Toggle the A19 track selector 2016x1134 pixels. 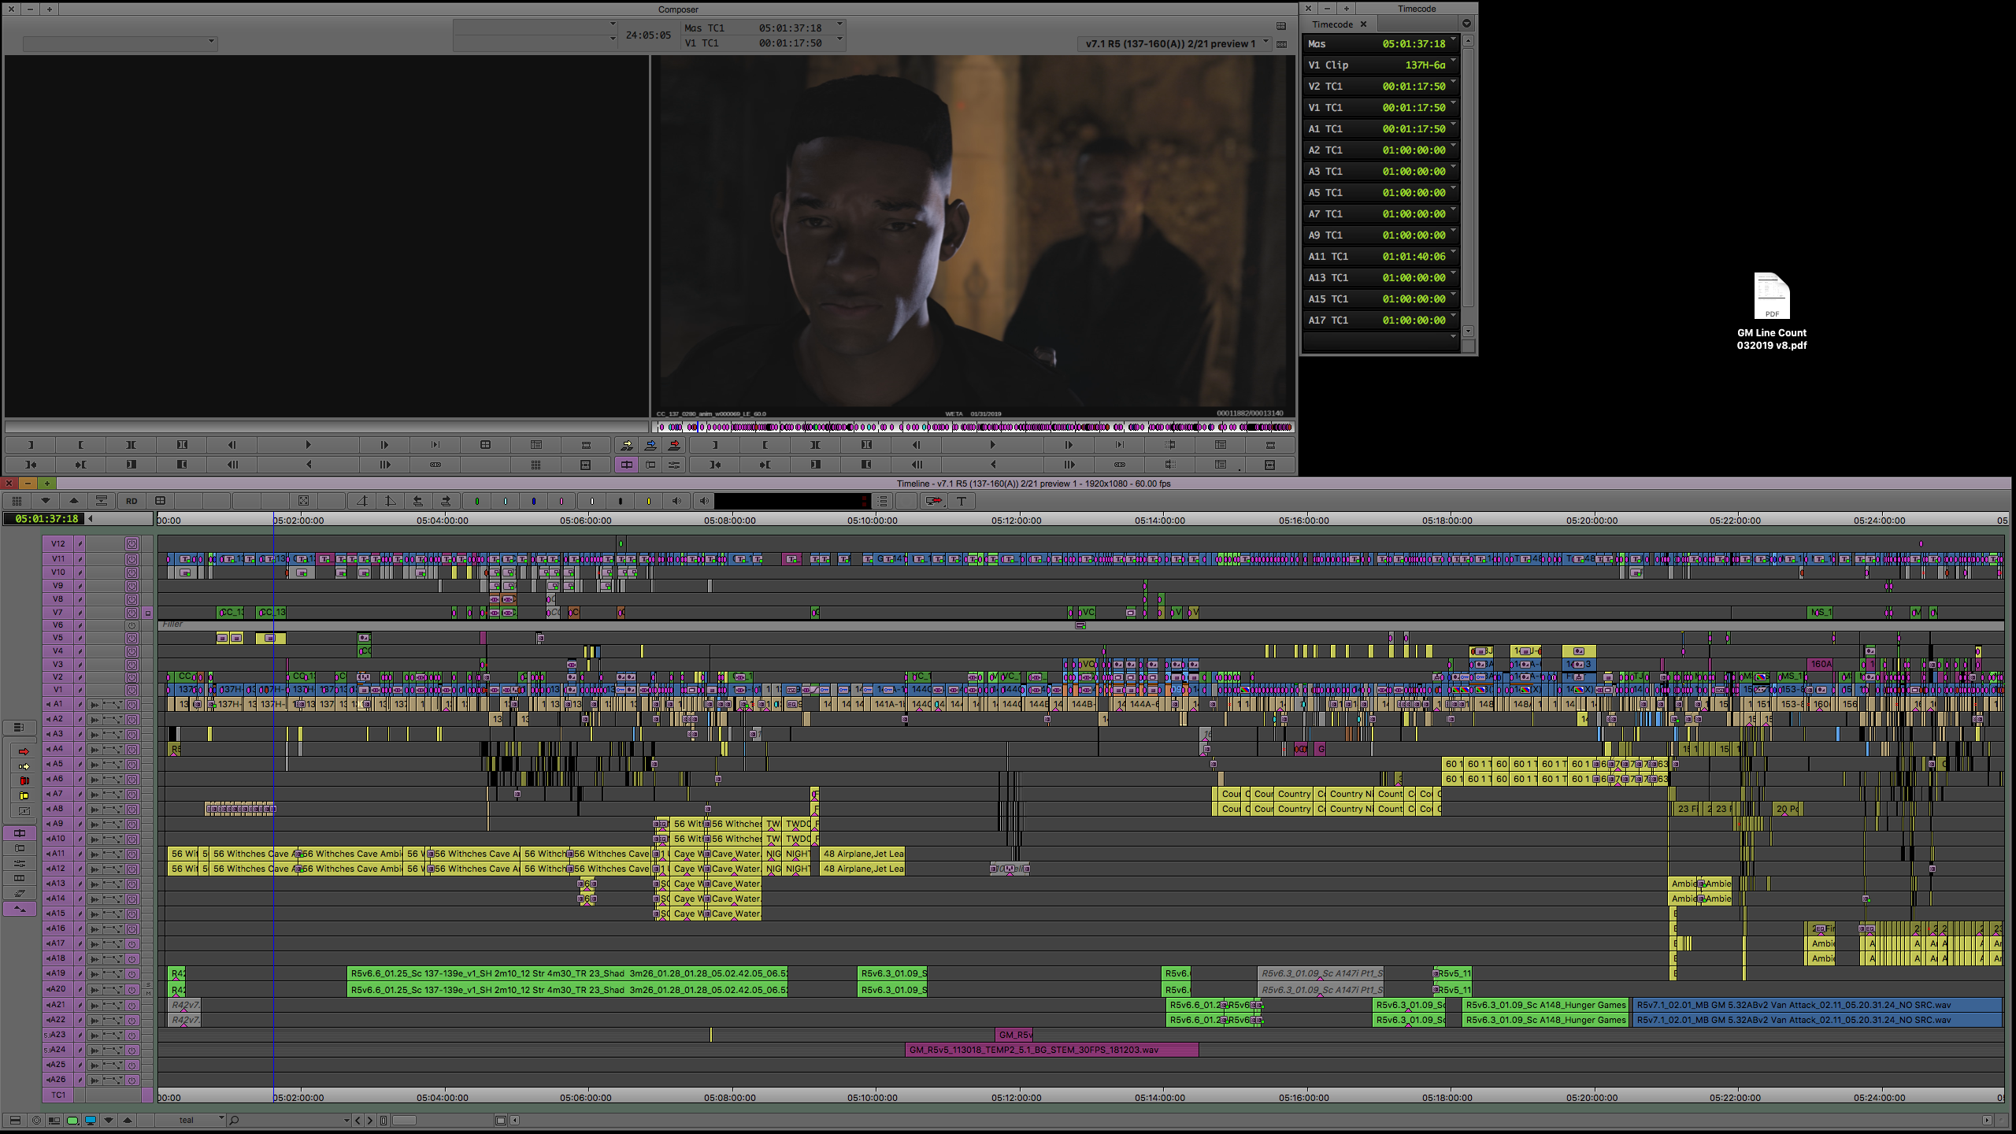coord(57,973)
